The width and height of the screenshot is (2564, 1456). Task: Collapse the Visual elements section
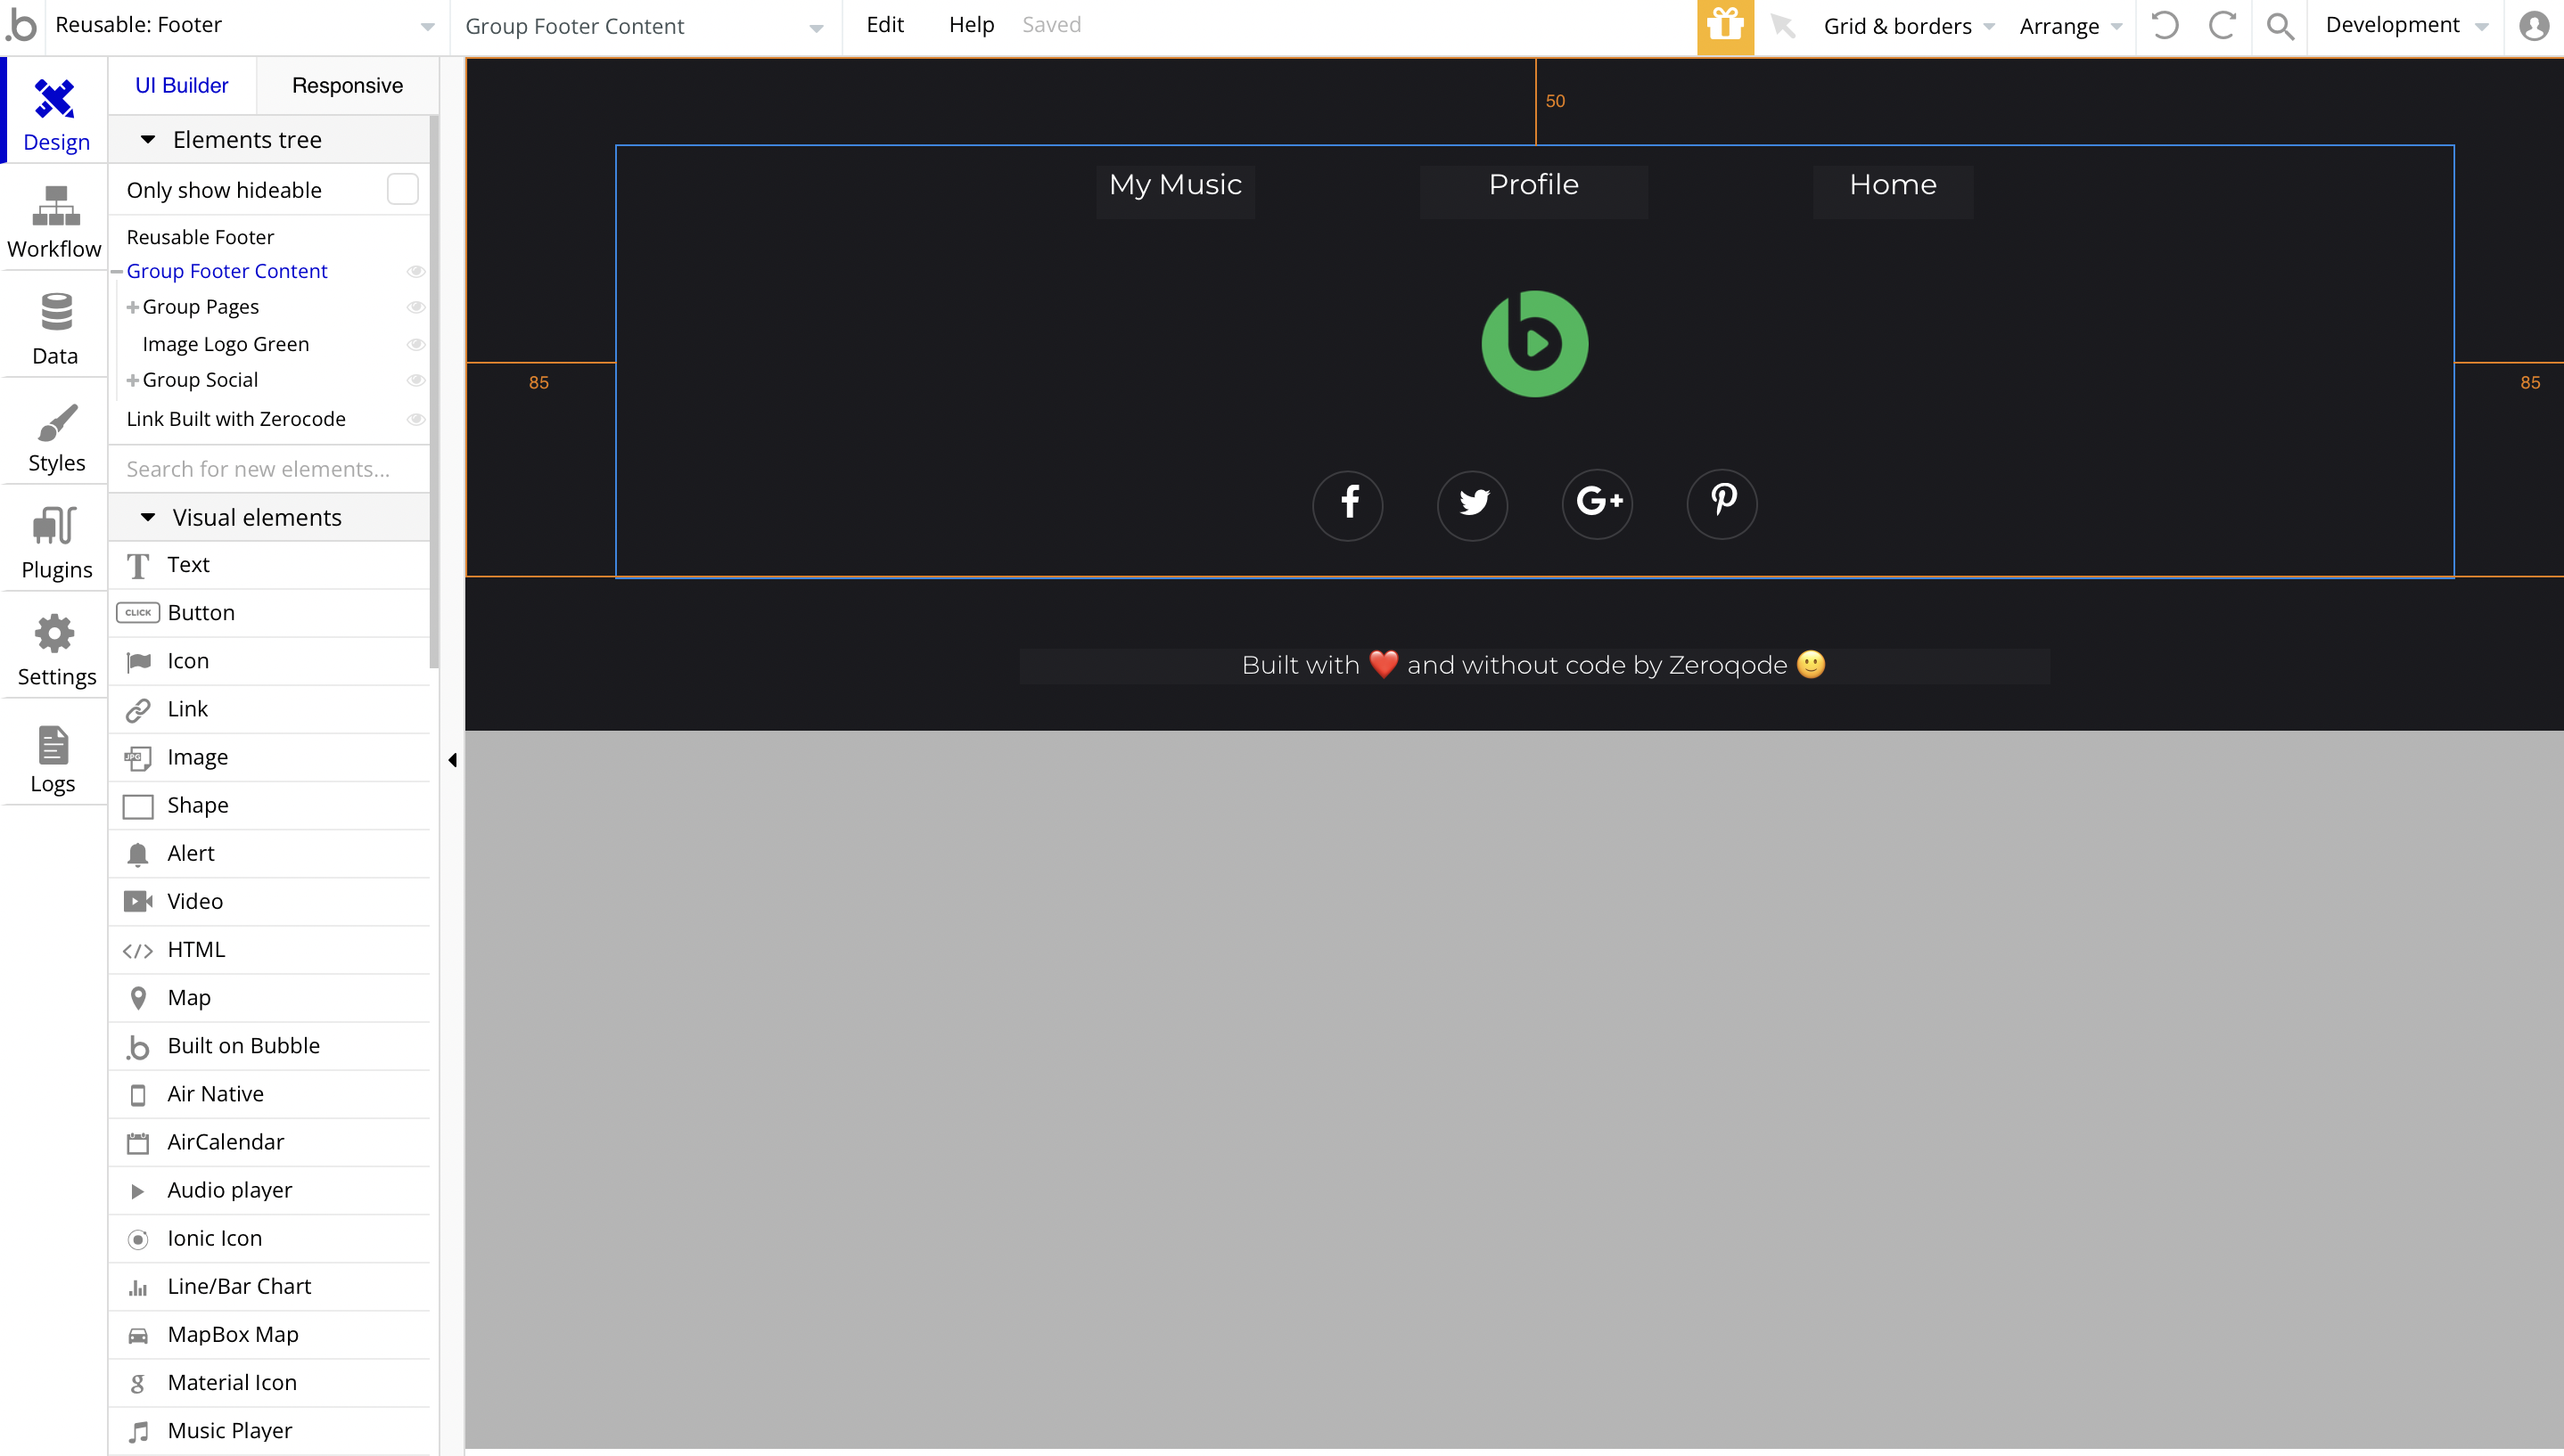(148, 517)
